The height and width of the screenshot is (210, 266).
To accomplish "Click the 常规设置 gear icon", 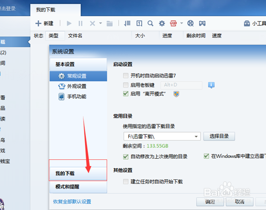I will click(x=61, y=76).
